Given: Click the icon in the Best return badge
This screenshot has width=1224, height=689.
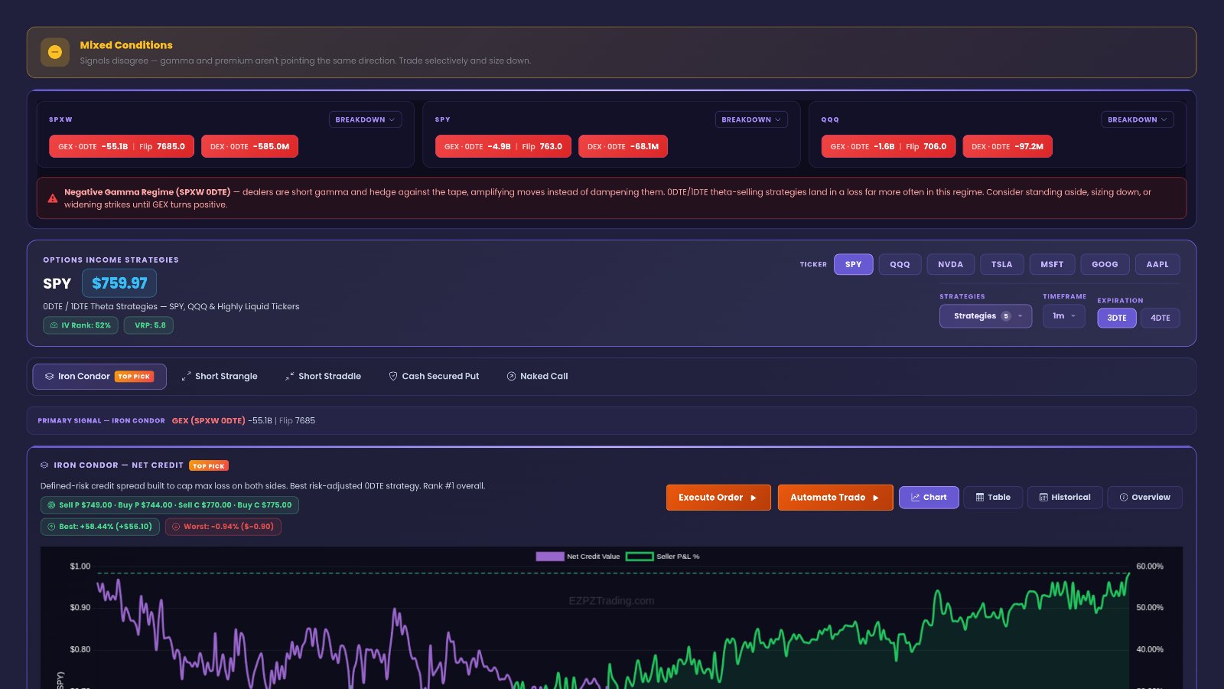Looking at the screenshot, I should [x=51, y=527].
